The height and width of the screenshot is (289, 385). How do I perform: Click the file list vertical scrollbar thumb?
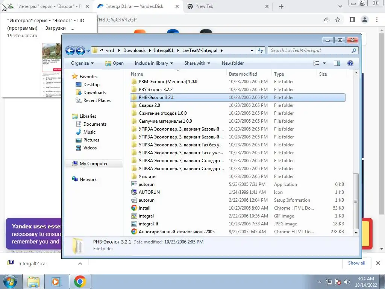356,201
